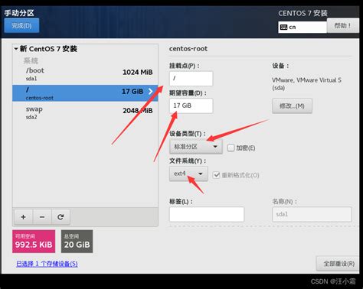Open the 设备类型 标准分区 dropdown
Viewport: 363px width, 289px height.
[x=196, y=147]
